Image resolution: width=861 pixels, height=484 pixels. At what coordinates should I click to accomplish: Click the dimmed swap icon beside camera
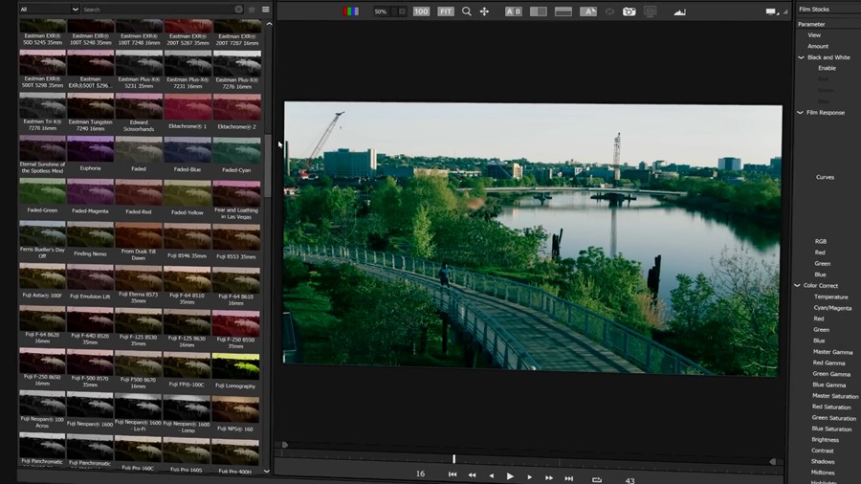[x=609, y=11]
